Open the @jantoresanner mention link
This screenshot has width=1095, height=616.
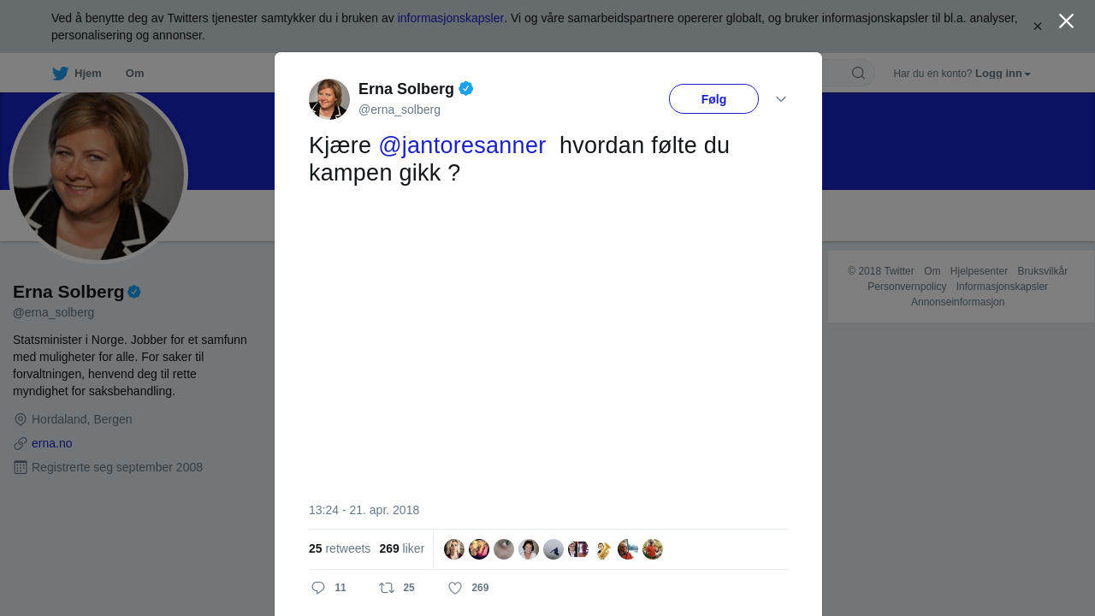tap(462, 145)
